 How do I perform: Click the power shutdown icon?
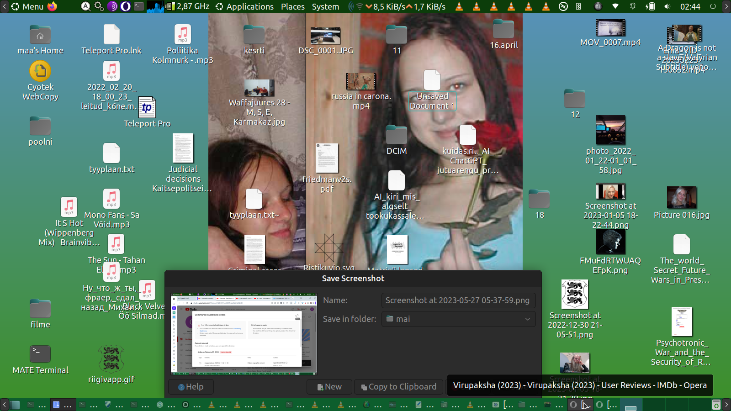click(713, 6)
